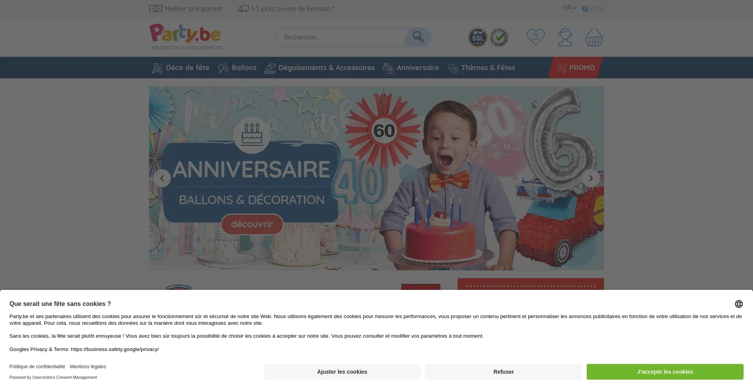Accept cookies with J'accepte les cookies
The height and width of the screenshot is (389, 753).
point(665,372)
